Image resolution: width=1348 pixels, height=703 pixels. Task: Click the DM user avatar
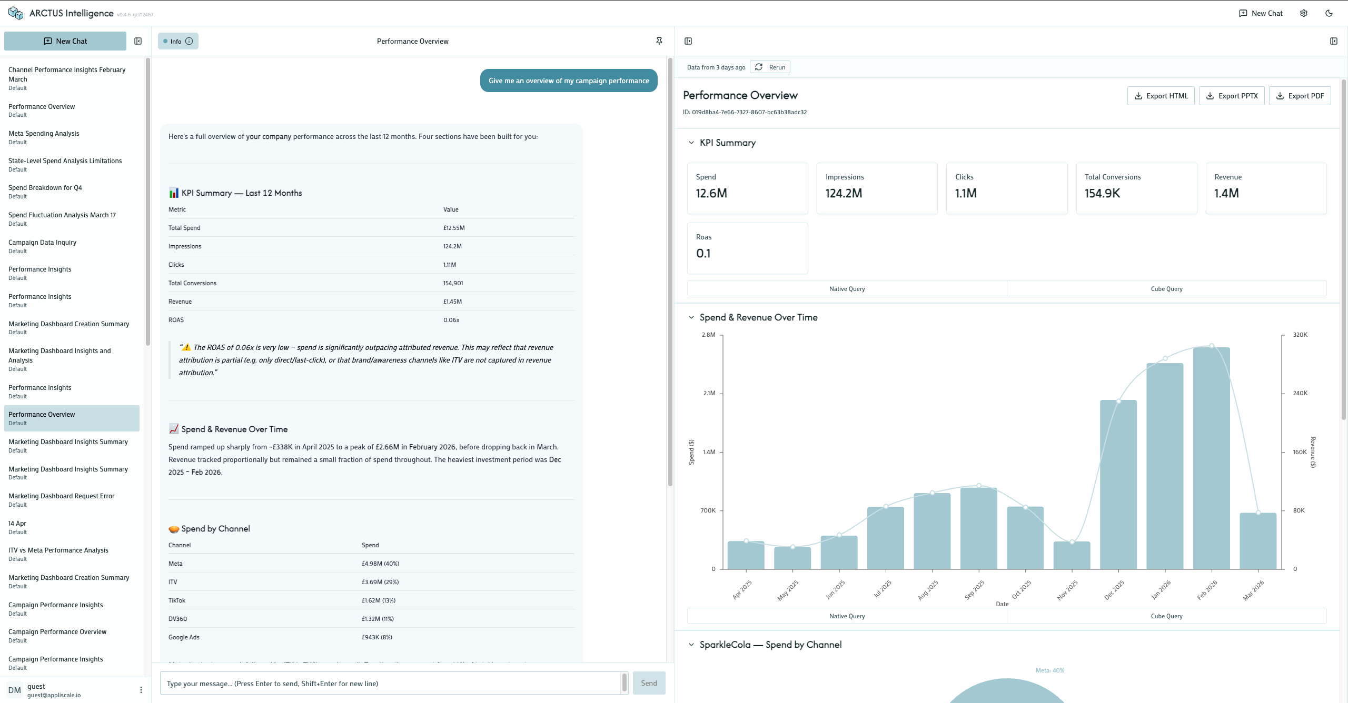pos(15,690)
